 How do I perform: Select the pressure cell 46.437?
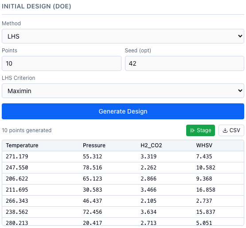pos(92,201)
